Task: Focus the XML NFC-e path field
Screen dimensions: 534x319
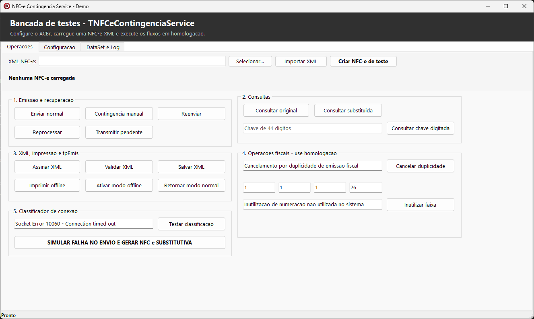Action: (x=132, y=61)
